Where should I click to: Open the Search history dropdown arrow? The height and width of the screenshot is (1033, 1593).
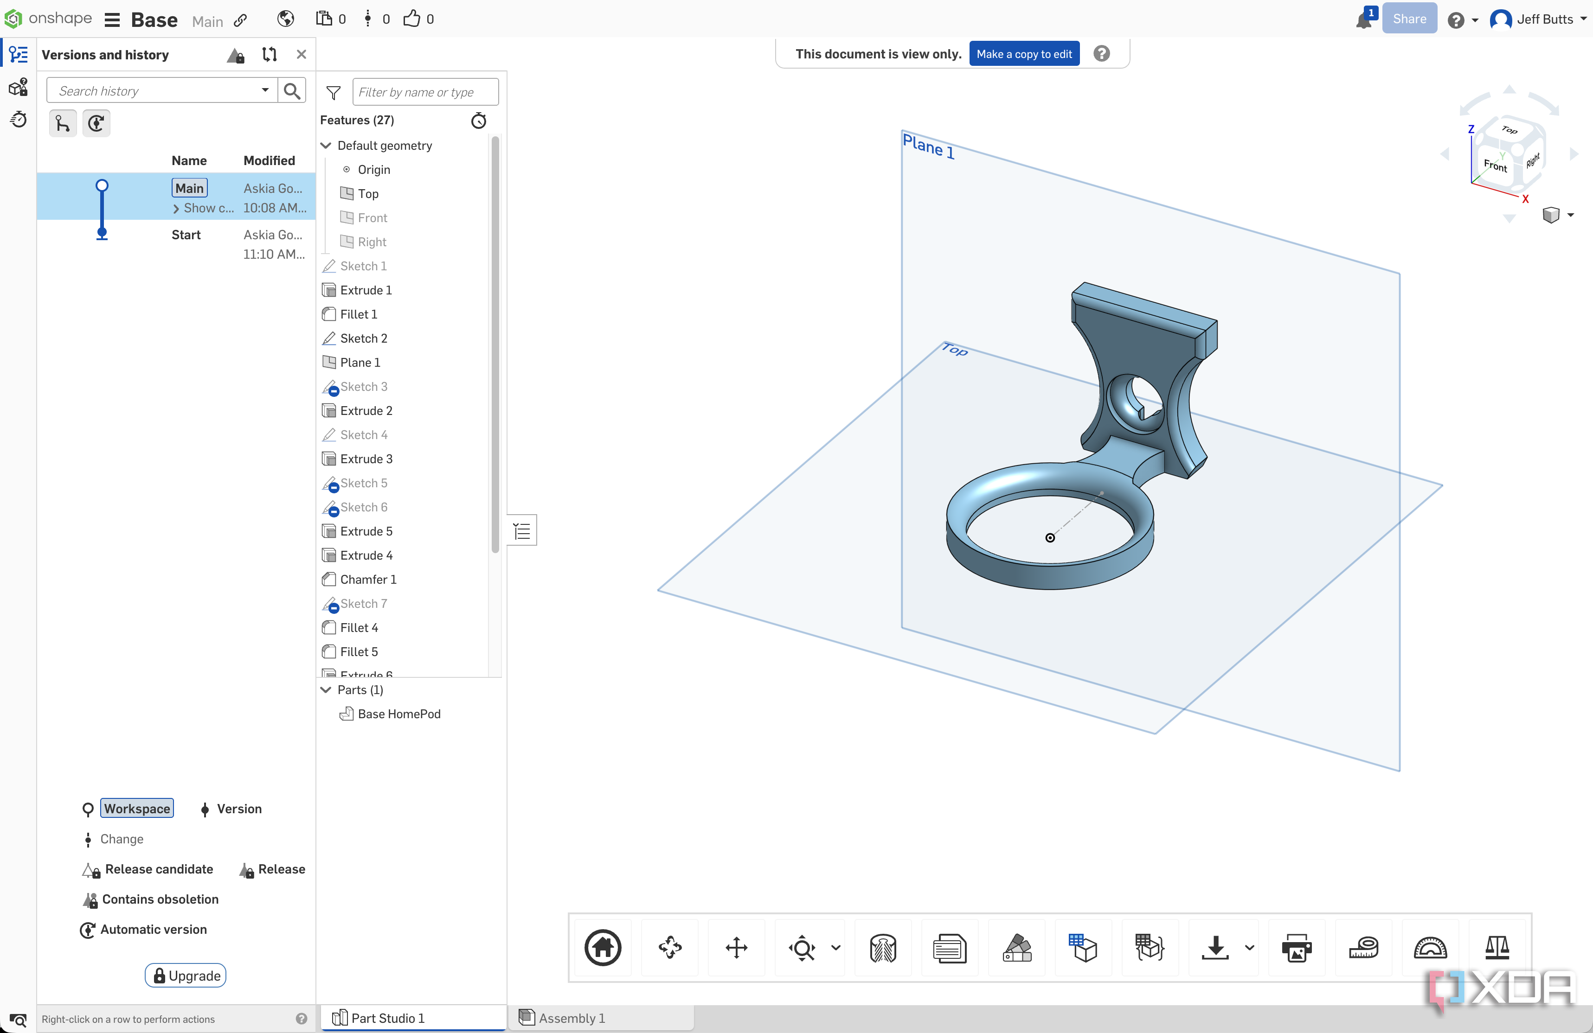[x=265, y=89]
